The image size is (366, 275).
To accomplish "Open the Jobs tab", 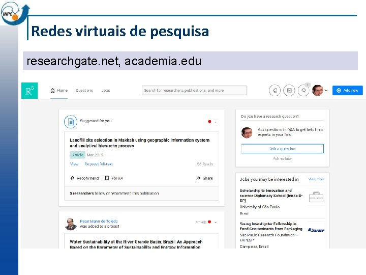I will 106,91.
